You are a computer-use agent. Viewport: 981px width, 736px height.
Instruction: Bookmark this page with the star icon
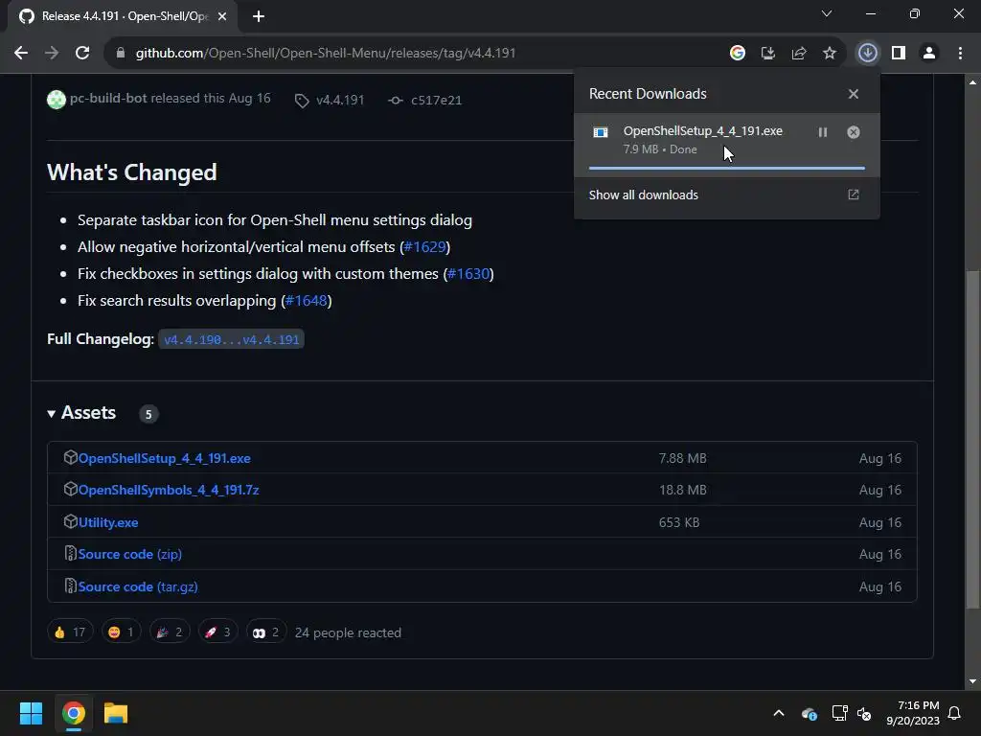pos(830,54)
